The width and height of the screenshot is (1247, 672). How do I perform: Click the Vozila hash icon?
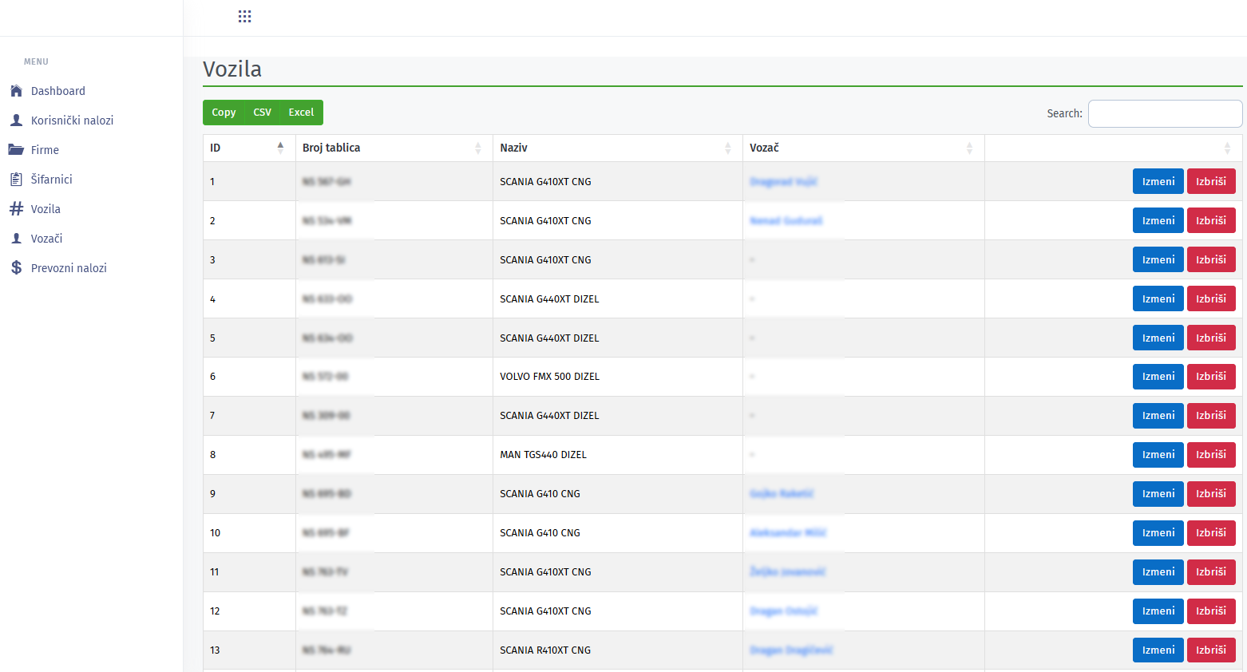(16, 209)
